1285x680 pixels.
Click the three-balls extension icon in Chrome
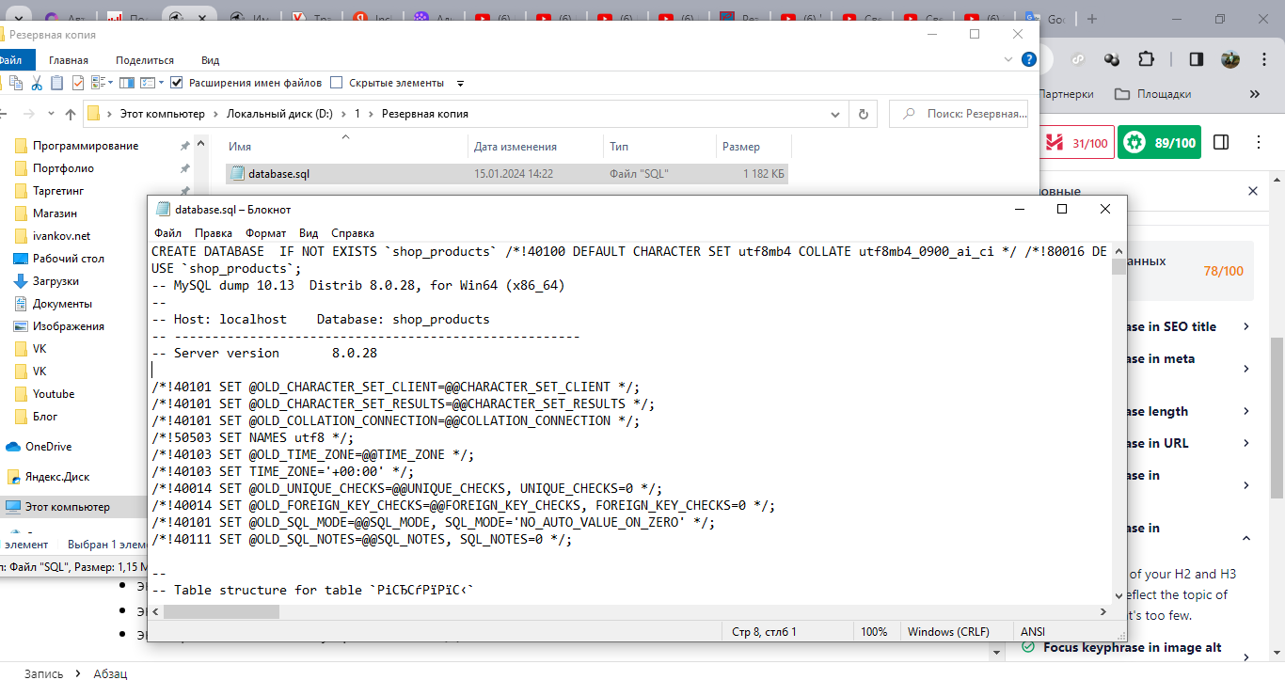point(1112,59)
